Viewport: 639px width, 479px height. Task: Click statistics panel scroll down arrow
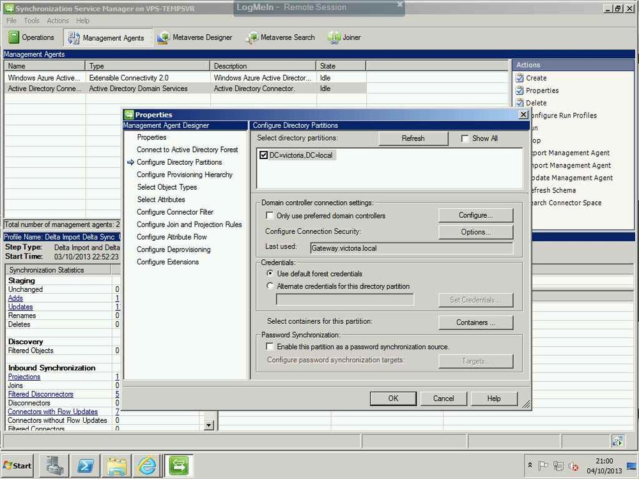point(209,425)
